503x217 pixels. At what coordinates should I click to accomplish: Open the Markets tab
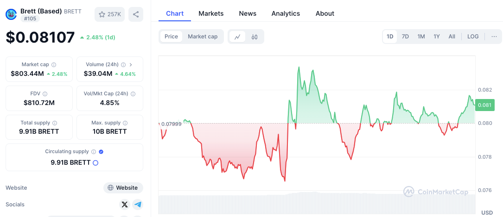tap(211, 13)
